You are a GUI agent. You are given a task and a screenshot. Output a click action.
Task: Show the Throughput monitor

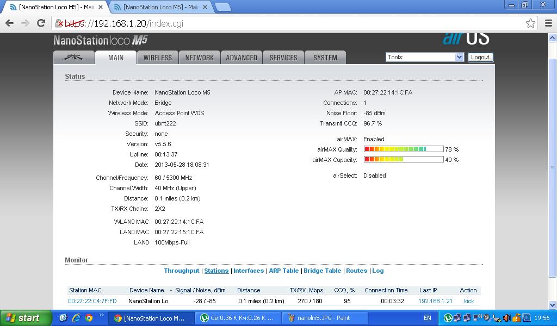click(182, 271)
